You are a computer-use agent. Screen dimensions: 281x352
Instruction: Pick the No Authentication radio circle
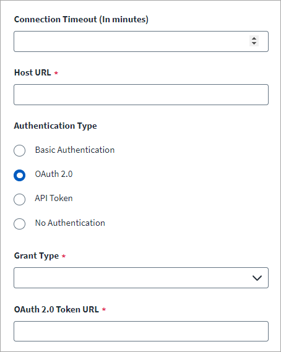tap(20, 224)
